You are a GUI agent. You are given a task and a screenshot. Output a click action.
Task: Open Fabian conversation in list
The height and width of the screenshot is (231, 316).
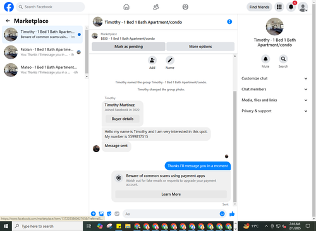[42, 52]
